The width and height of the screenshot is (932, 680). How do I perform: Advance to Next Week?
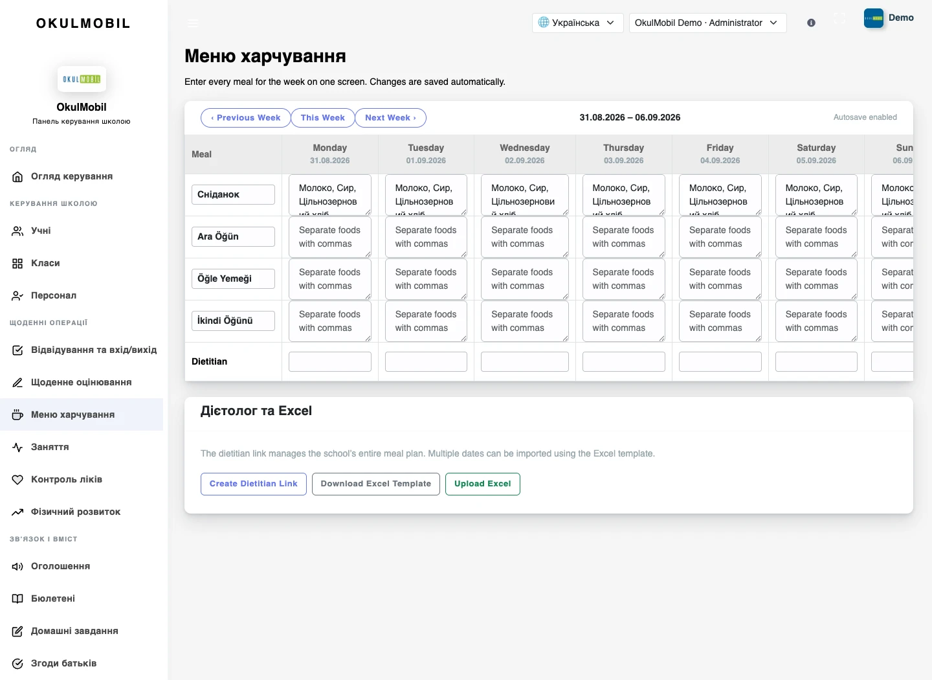click(x=390, y=118)
